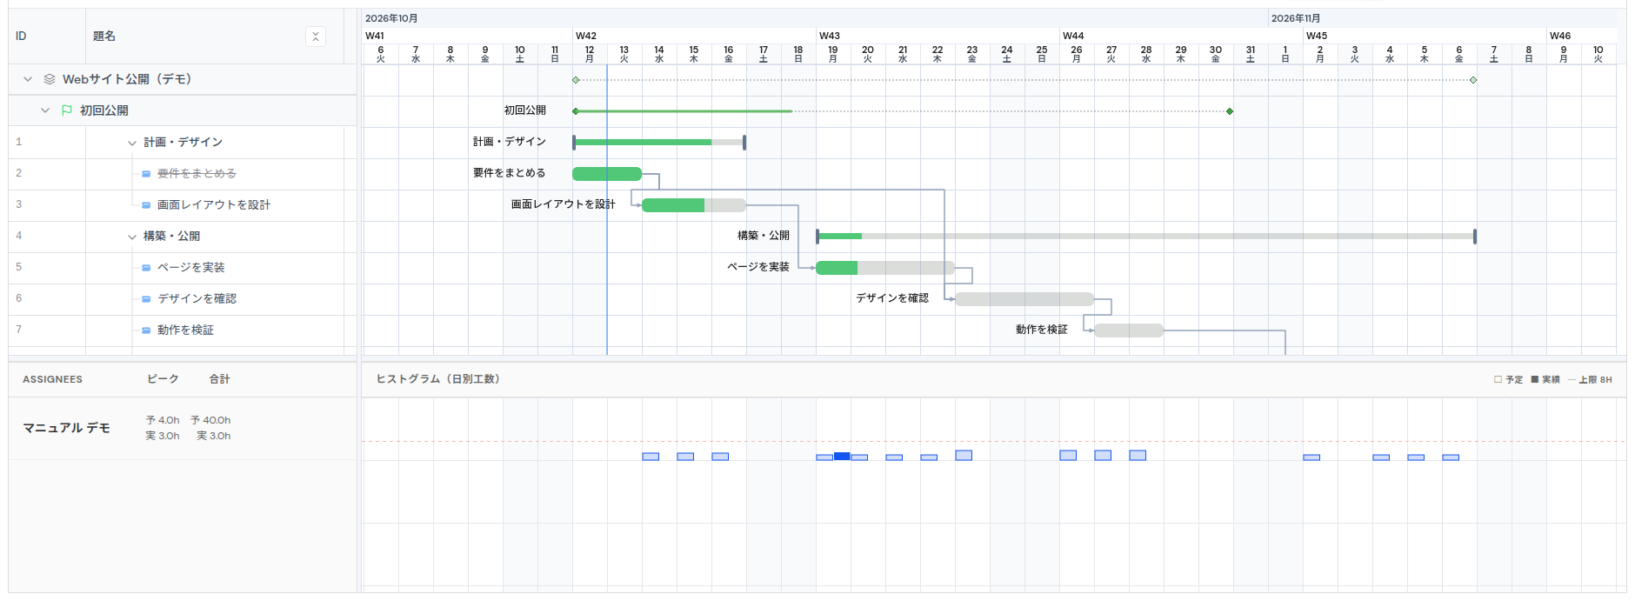This screenshot has height=601, width=1635.
Task: Click row ID 1 cell
Action: (x=47, y=143)
